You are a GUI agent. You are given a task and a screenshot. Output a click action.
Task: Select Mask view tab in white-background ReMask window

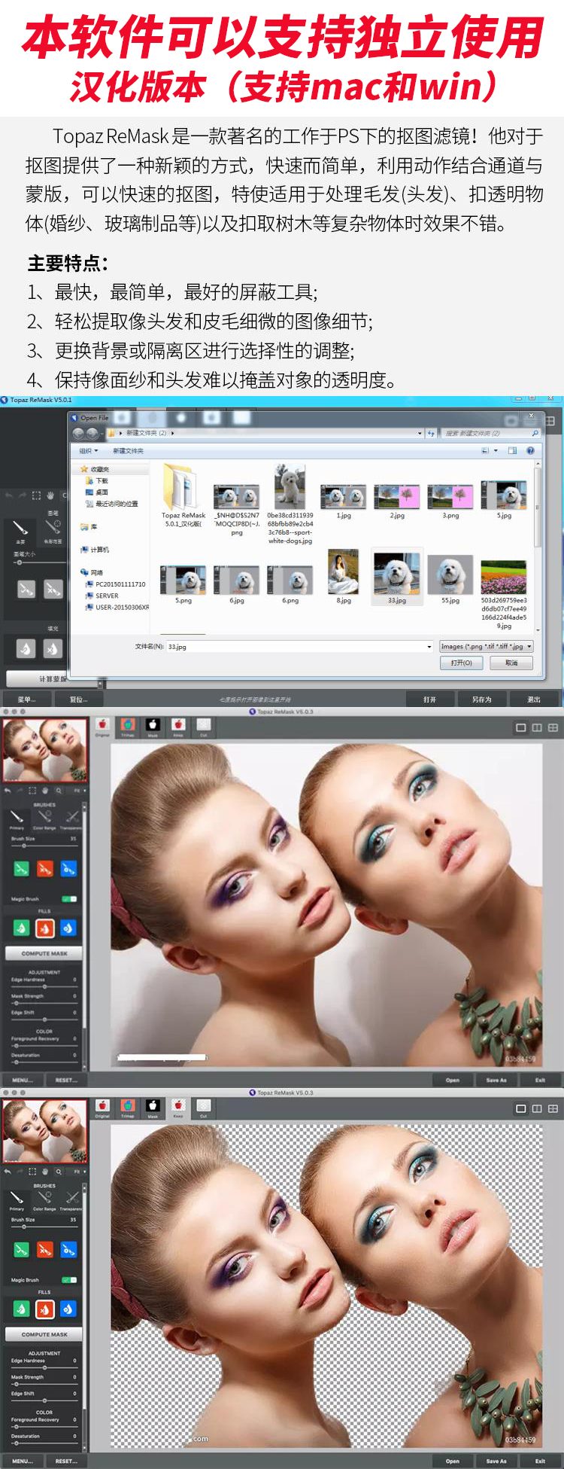(x=153, y=727)
